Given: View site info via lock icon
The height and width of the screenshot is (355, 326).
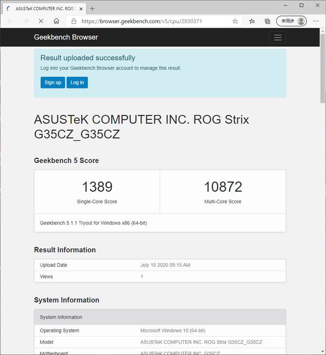Looking at the screenshot, I should pyautogui.click(x=74, y=21).
